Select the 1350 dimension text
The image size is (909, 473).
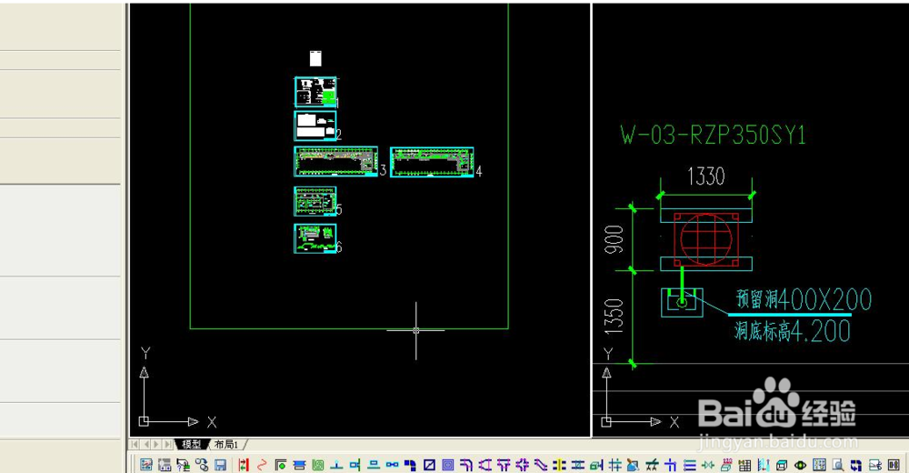pyautogui.click(x=614, y=317)
